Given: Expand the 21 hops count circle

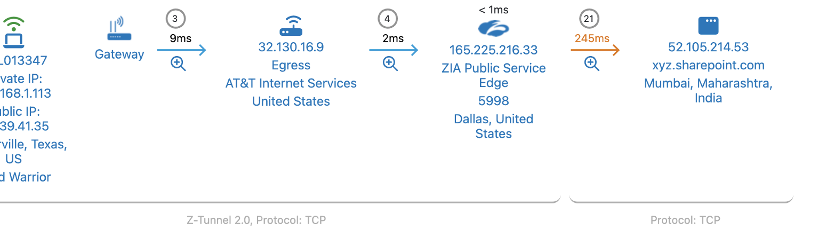Looking at the screenshot, I should 589,19.
